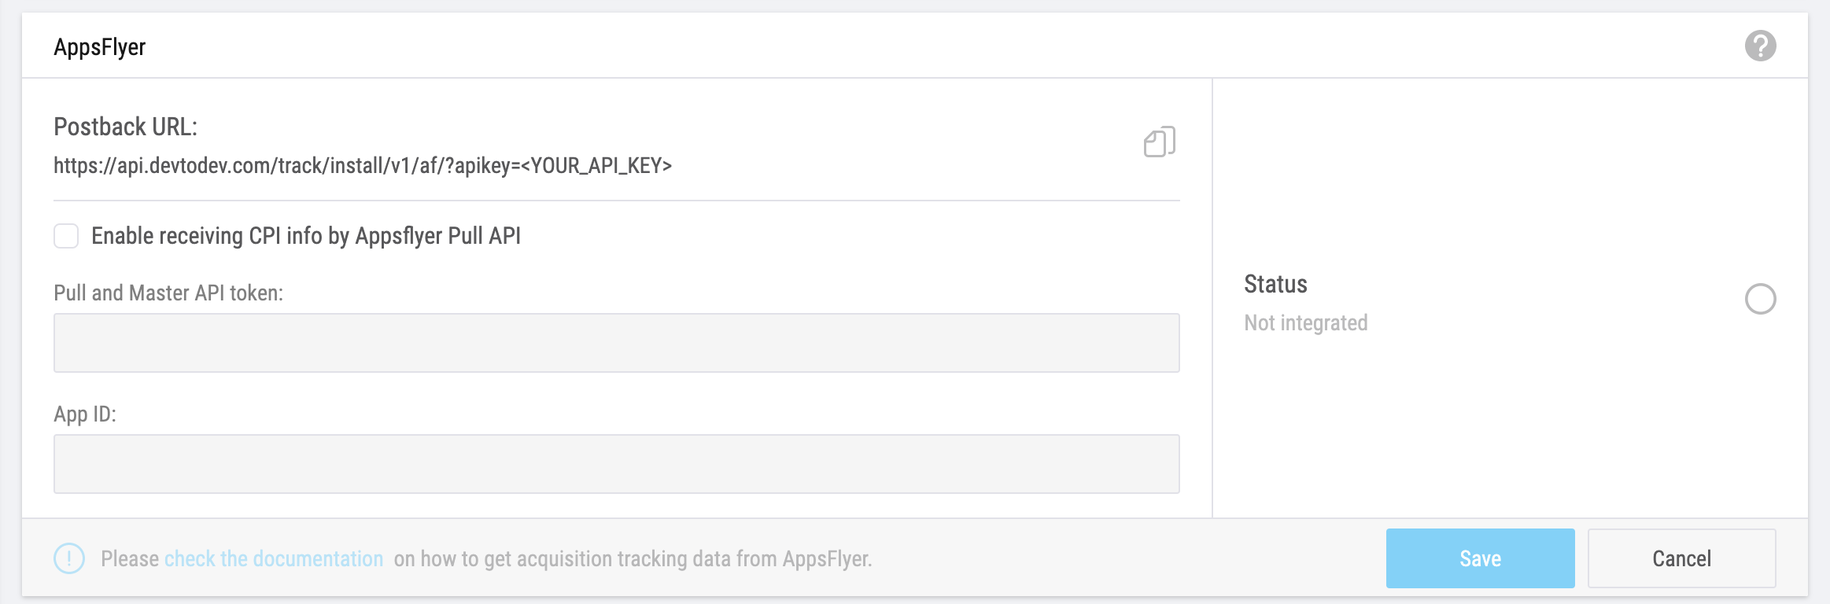Screen dimensions: 1830x604
Task: Click the AppsFlyer panel title
Action: (x=99, y=47)
